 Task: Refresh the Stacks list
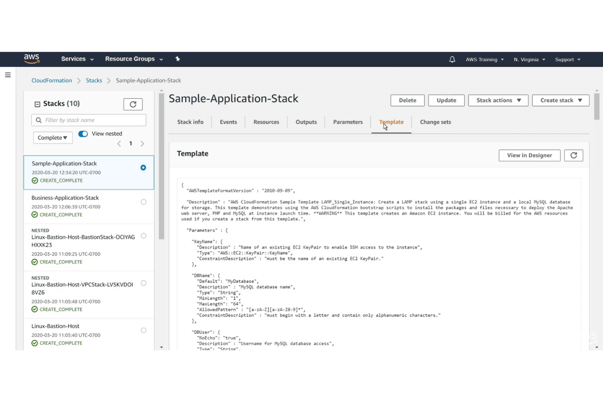(x=133, y=104)
